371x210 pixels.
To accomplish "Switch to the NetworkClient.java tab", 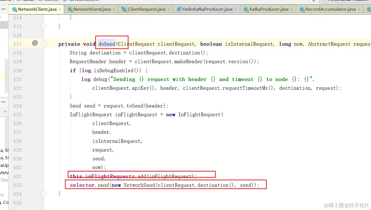I will pyautogui.click(x=37, y=9).
